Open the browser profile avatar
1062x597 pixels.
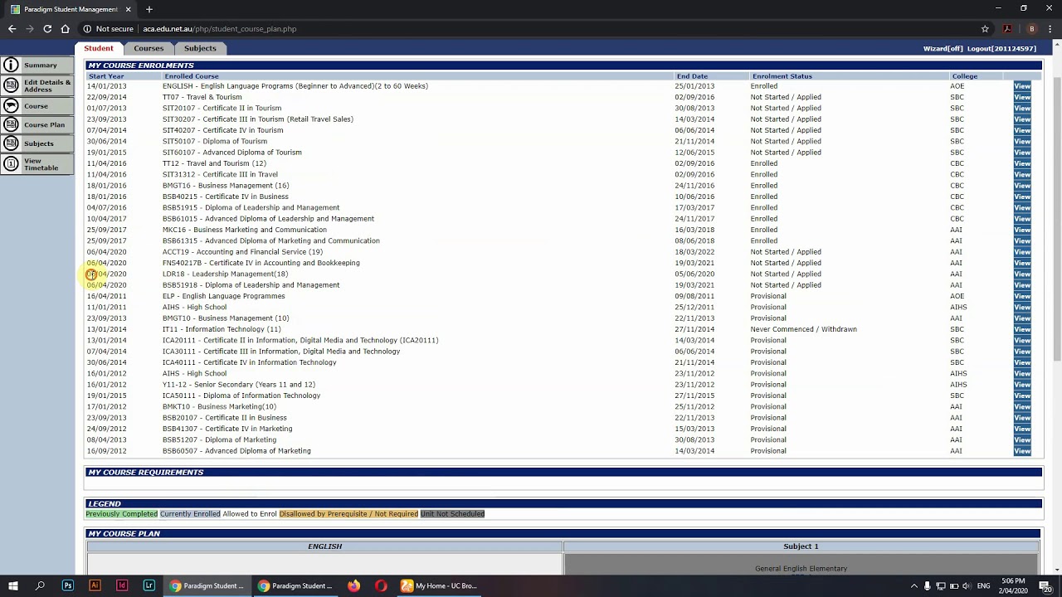pos(1031,29)
